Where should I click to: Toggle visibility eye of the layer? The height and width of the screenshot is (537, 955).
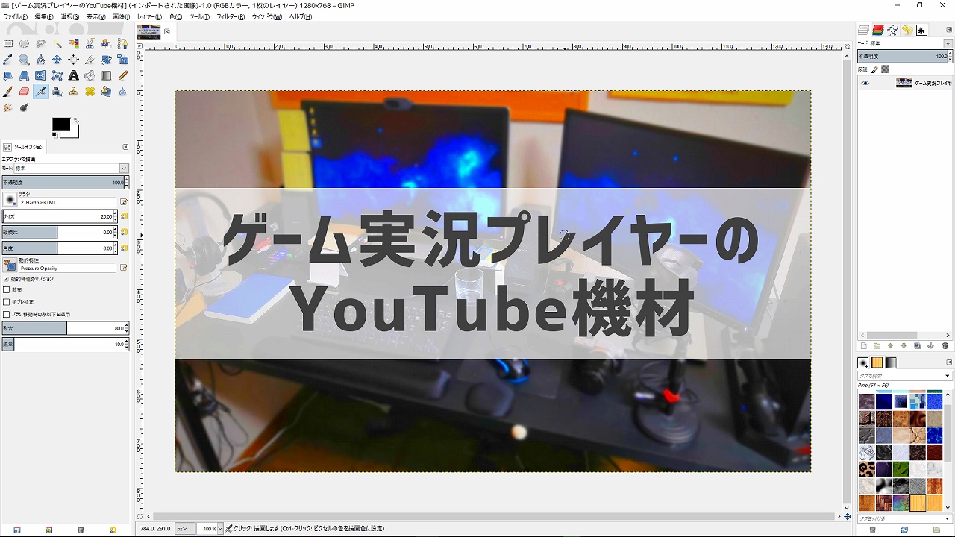(x=865, y=83)
